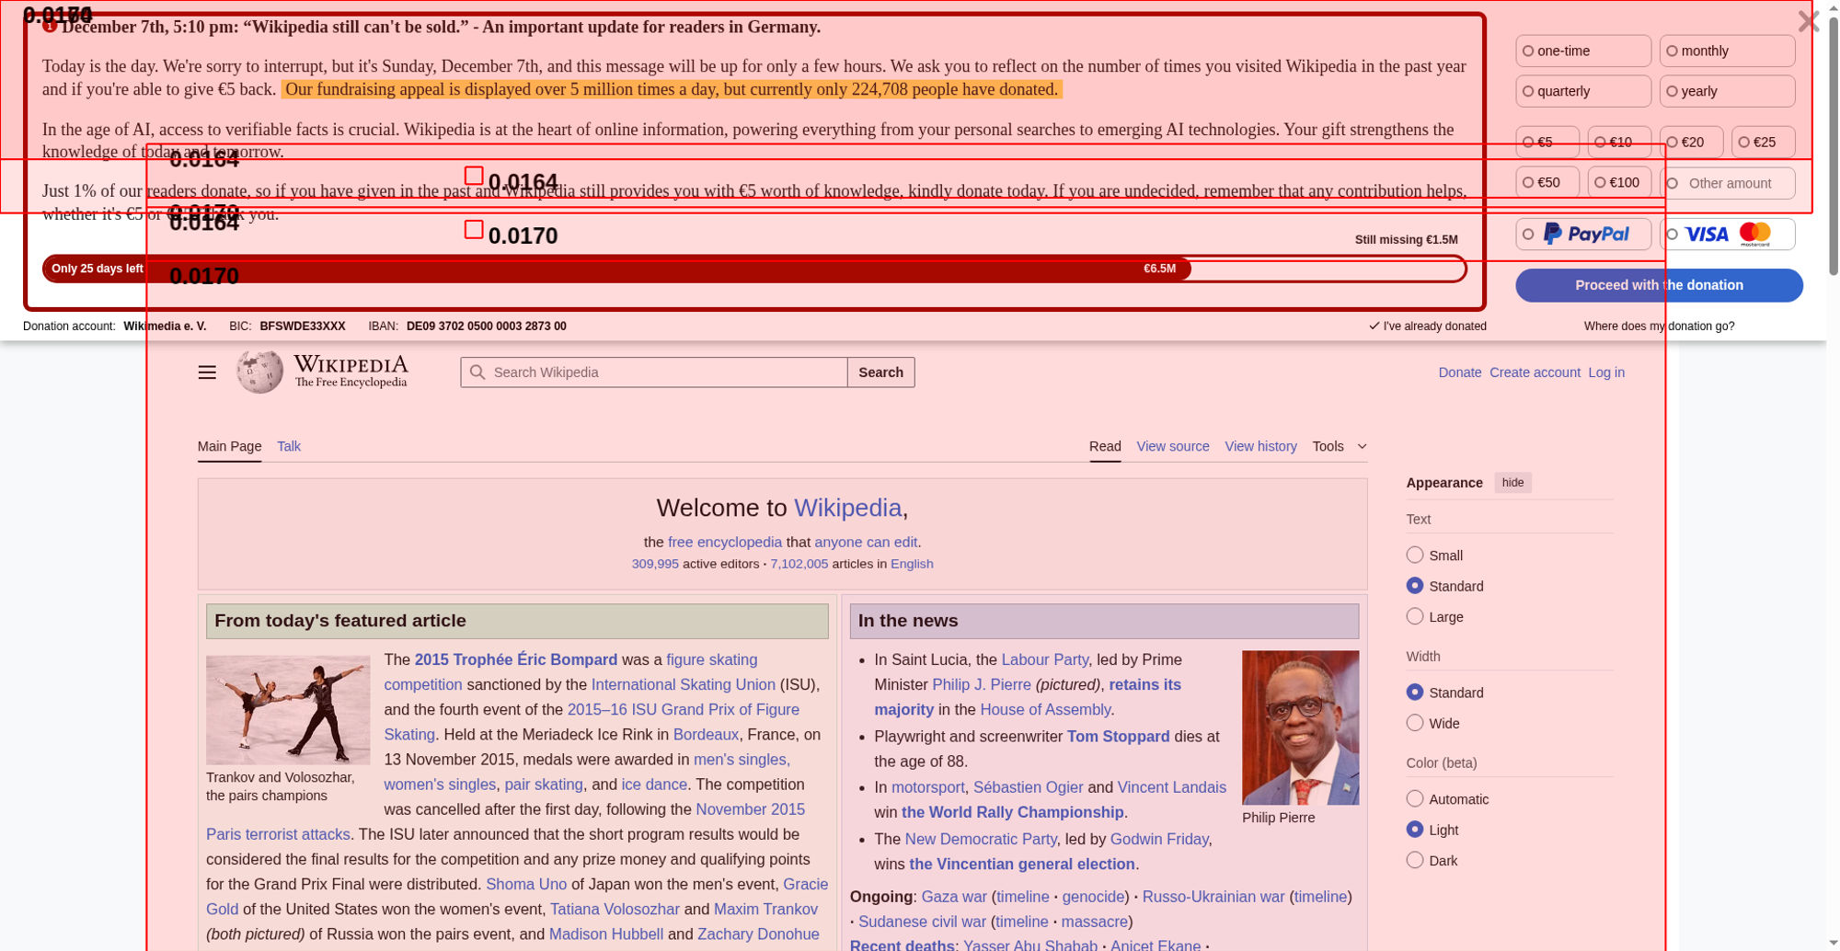Expand the Tools dropdown menu
This screenshot has height=951, width=1840.
1339,446
